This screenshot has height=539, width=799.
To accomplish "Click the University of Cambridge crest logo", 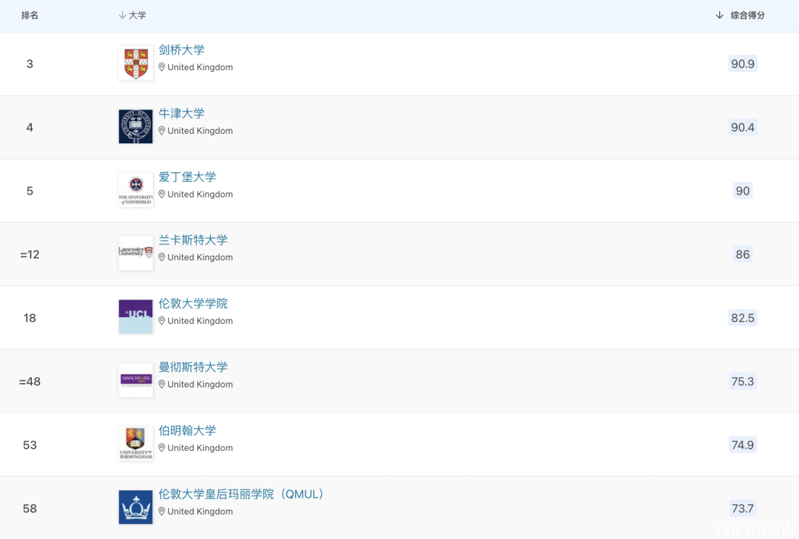I will (135, 64).
